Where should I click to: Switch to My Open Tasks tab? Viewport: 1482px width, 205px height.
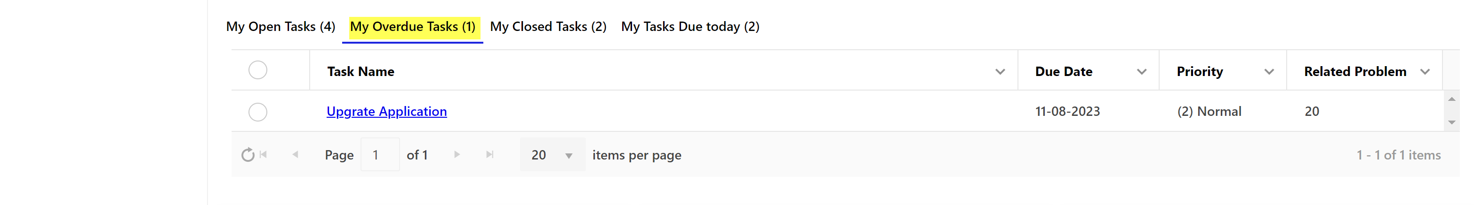pos(281,27)
